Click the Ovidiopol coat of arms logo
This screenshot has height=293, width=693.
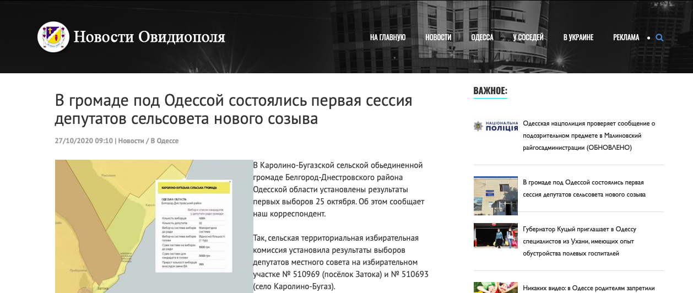(x=53, y=37)
